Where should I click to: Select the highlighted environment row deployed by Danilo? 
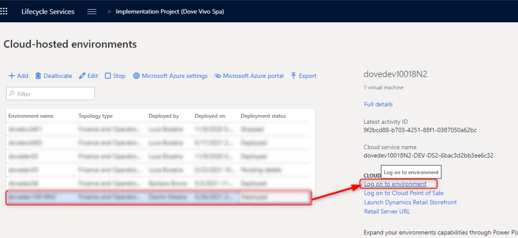point(158,197)
